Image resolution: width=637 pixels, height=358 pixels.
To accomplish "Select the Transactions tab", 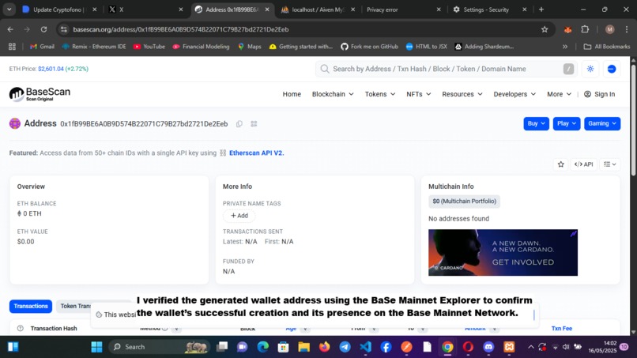I will (x=31, y=306).
